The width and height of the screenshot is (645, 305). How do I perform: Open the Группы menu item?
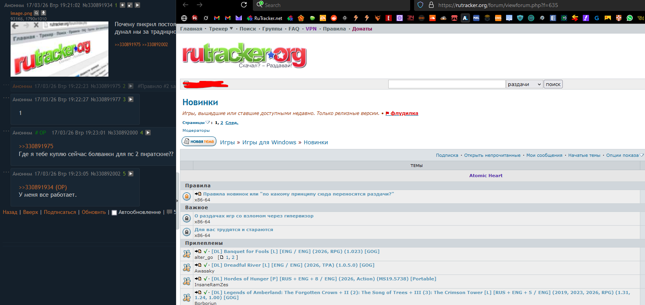272,29
